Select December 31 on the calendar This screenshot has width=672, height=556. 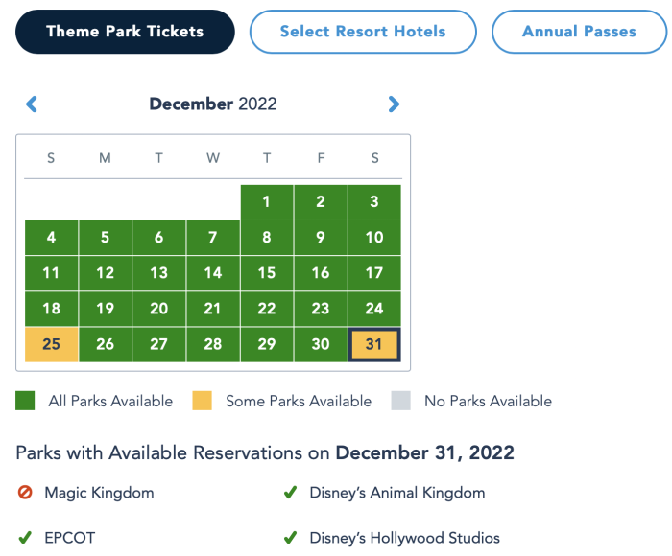click(374, 344)
